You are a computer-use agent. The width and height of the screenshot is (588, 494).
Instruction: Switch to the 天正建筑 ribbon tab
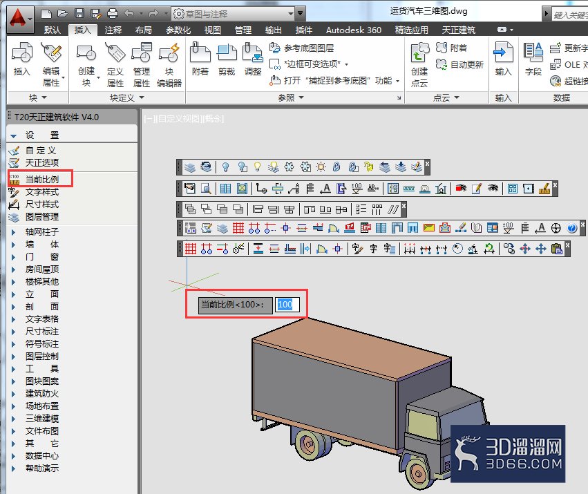click(x=458, y=30)
